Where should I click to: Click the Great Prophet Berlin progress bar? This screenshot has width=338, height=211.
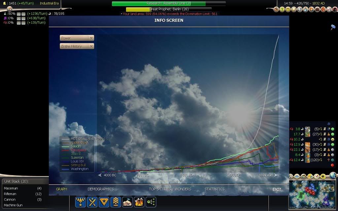[x=169, y=9]
